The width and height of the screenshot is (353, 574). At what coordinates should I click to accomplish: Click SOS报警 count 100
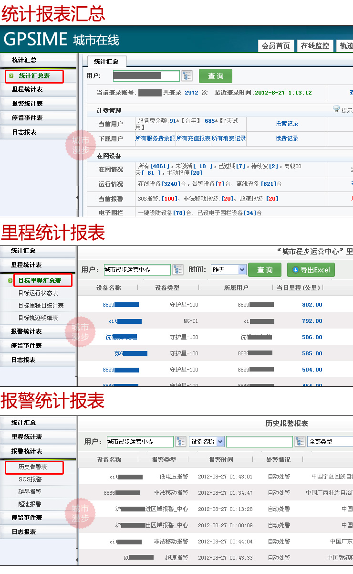tap(169, 199)
